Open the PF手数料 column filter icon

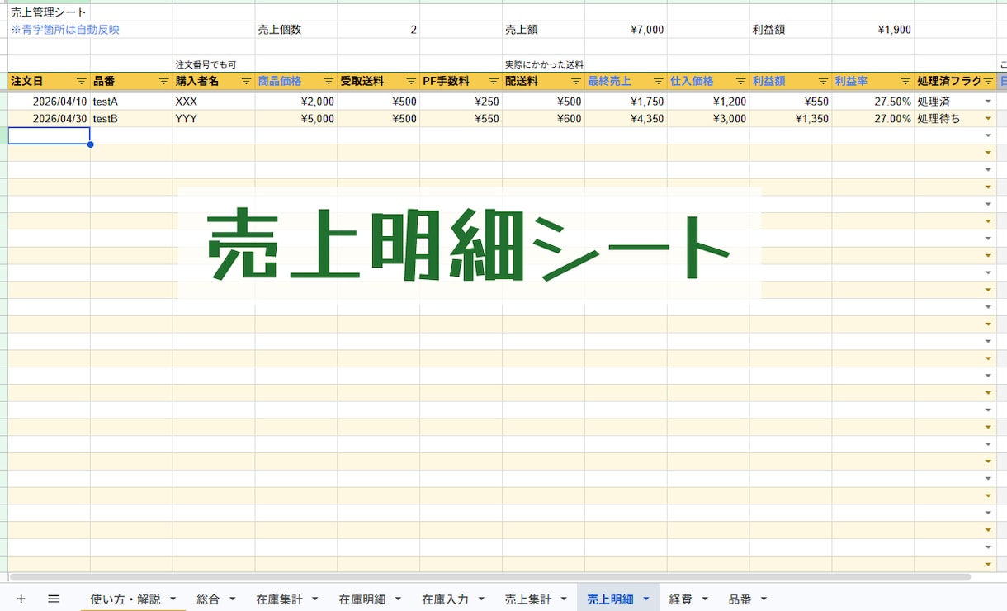coord(494,81)
